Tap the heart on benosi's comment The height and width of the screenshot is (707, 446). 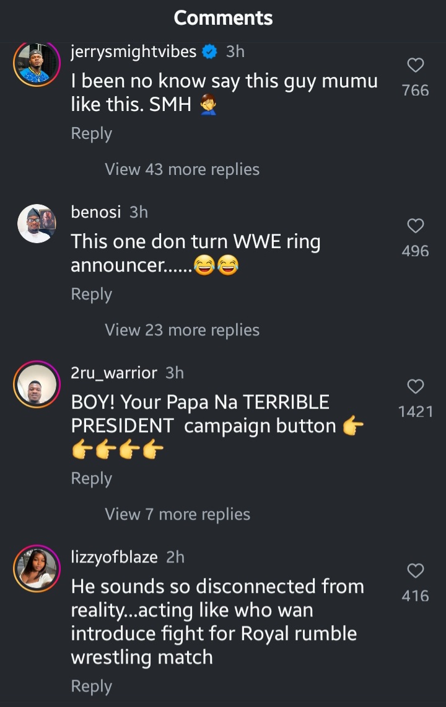click(x=415, y=226)
